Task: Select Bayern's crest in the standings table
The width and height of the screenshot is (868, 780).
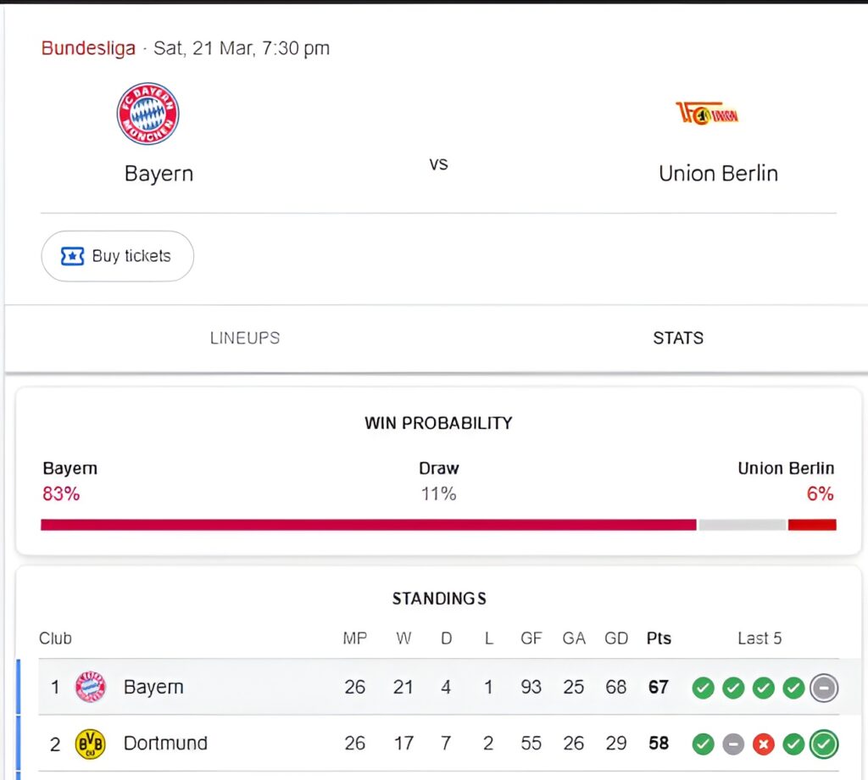Action: click(x=92, y=688)
